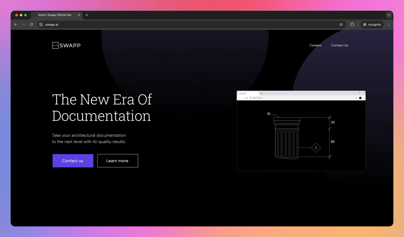Expand the tab search dropdown arrow
The height and width of the screenshot is (237, 404).
pos(389,15)
